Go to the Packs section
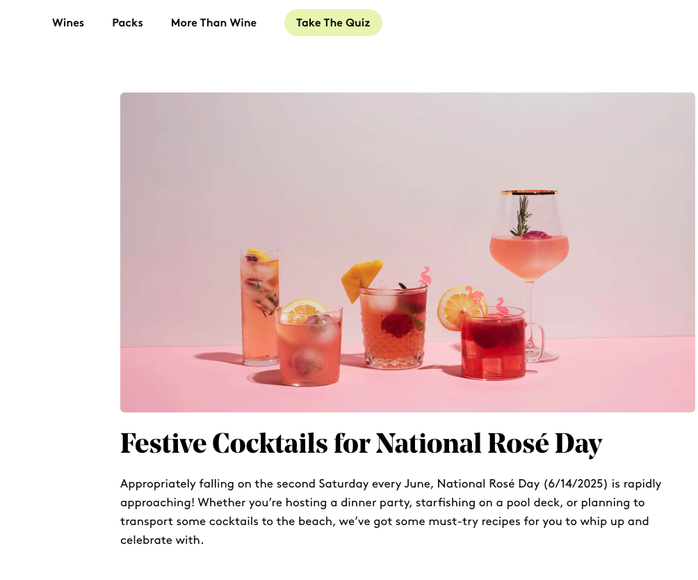The image size is (698, 580). coord(127,23)
